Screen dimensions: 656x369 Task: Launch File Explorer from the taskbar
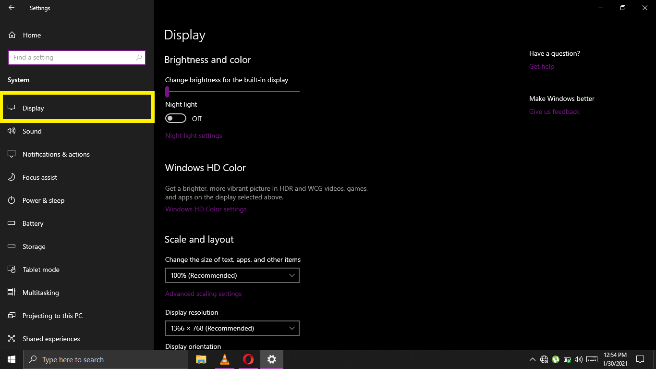pyautogui.click(x=201, y=359)
